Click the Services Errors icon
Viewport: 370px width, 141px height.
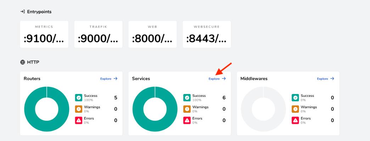pos(187,120)
